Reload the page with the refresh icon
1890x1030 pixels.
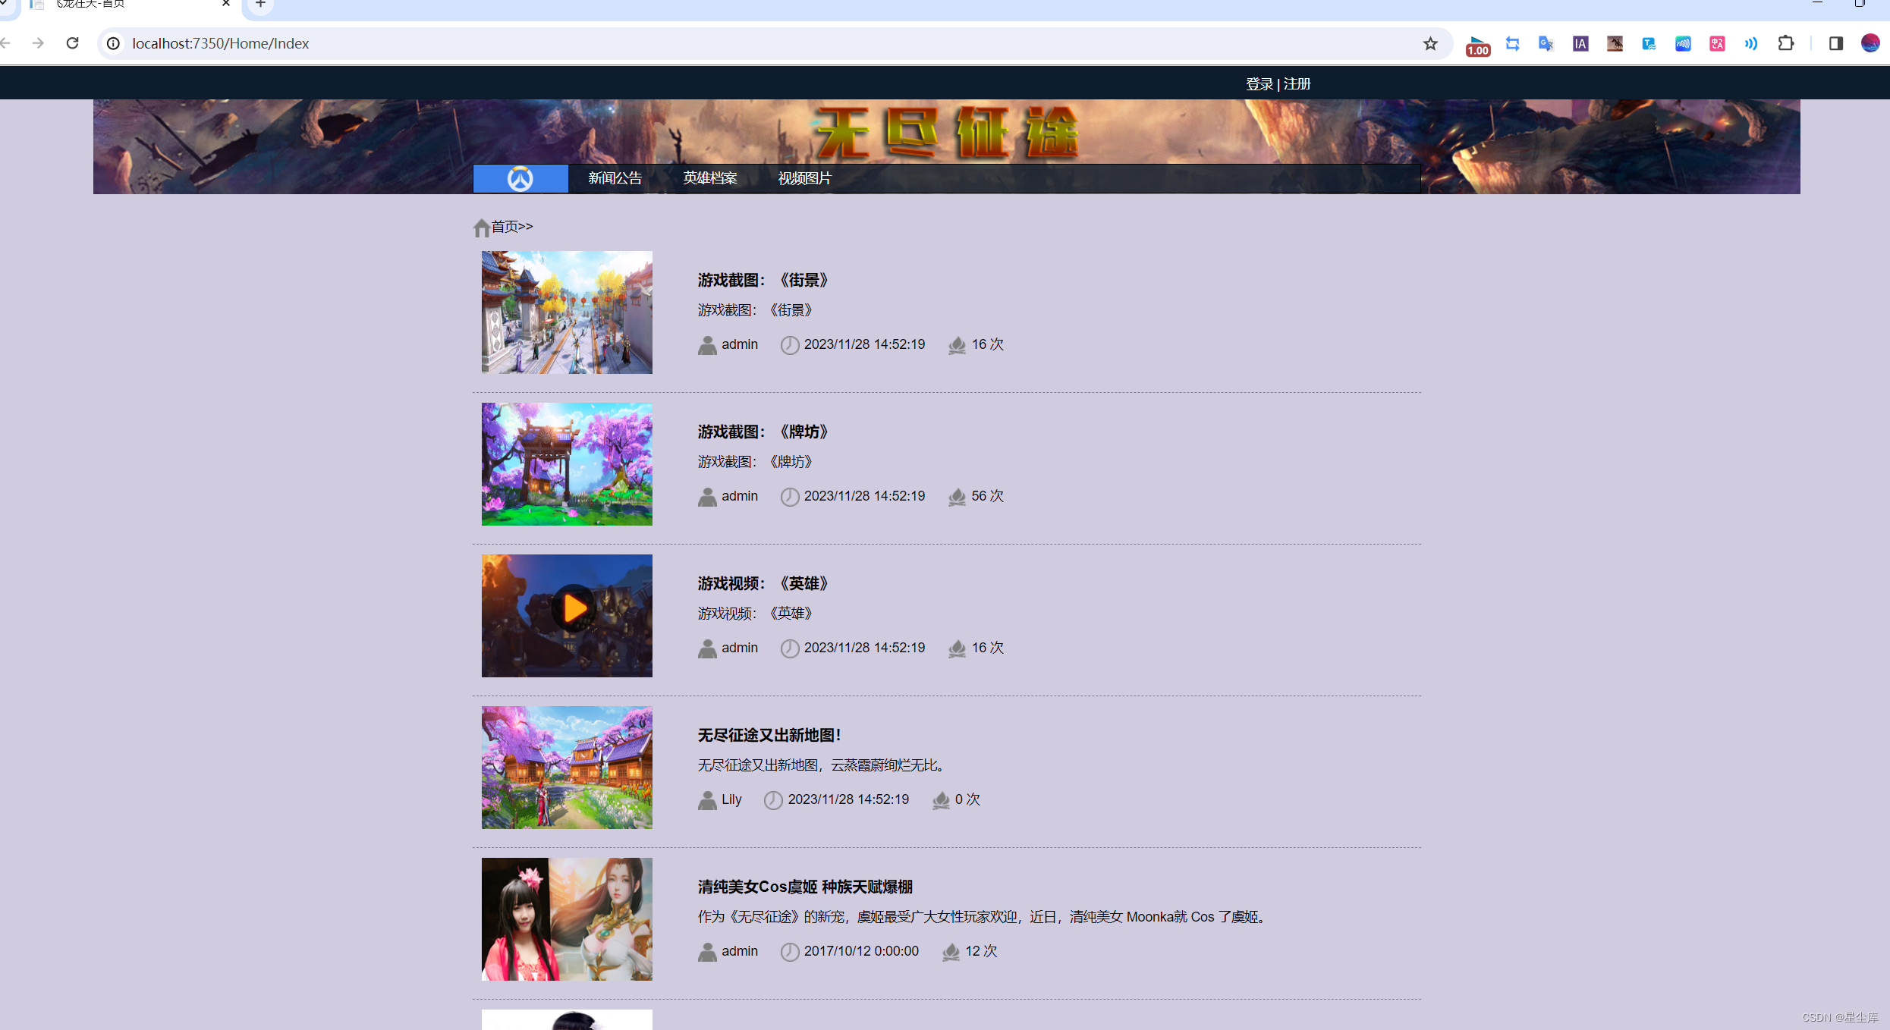click(x=73, y=43)
